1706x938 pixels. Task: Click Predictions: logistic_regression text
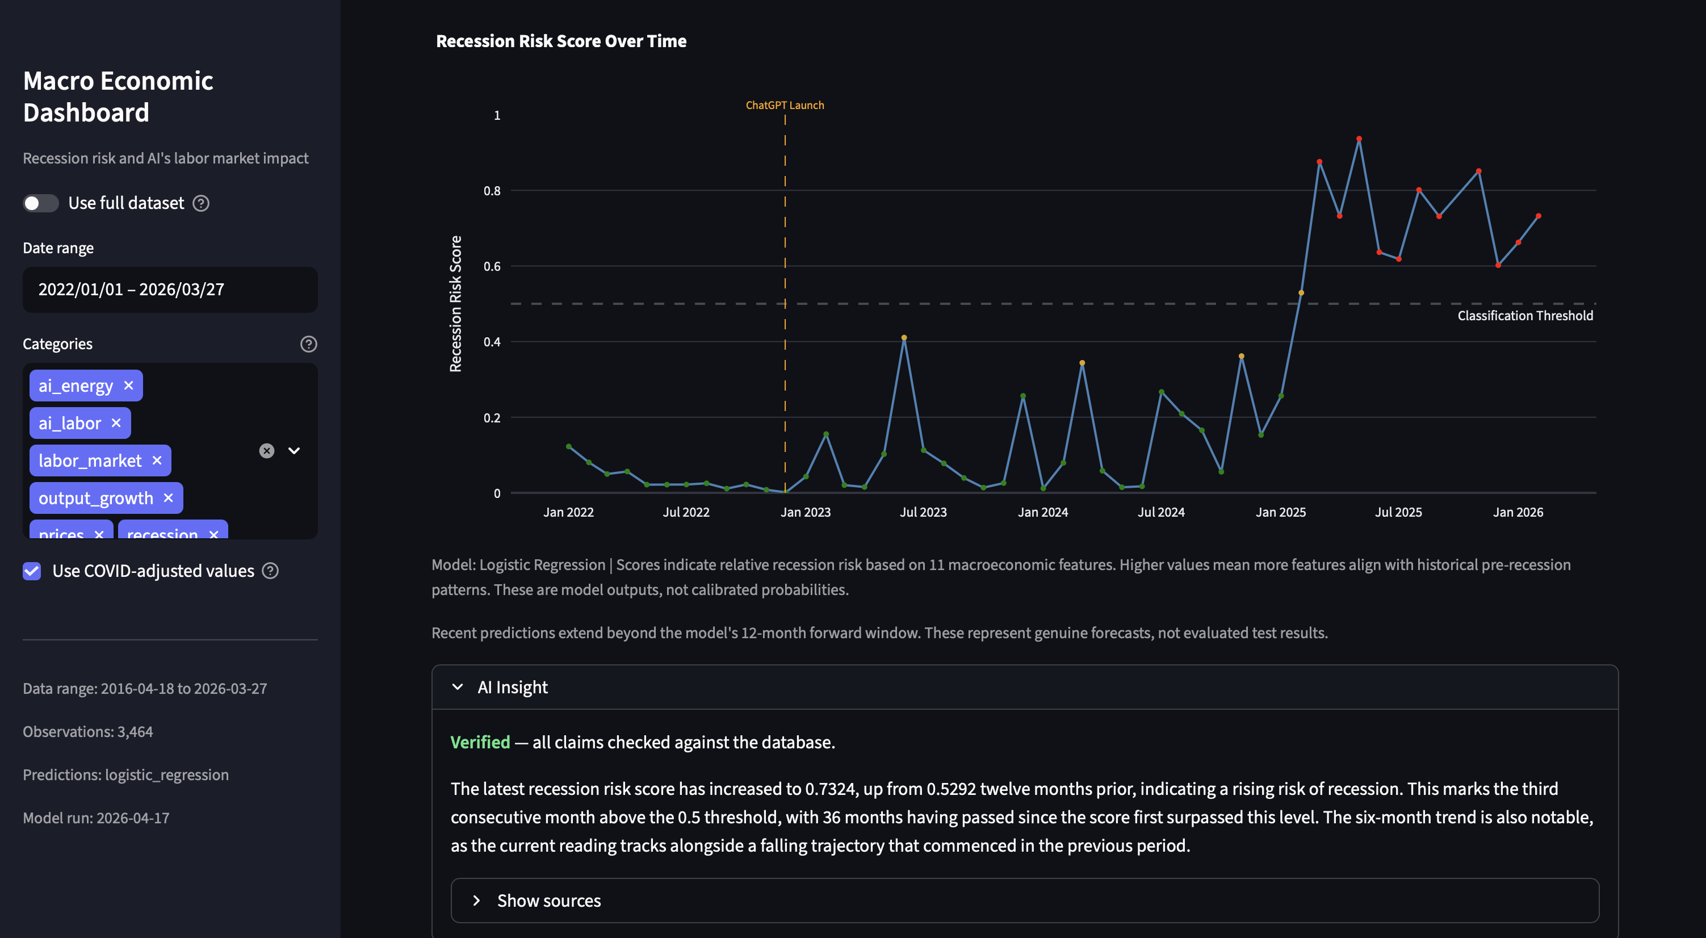pos(126,775)
